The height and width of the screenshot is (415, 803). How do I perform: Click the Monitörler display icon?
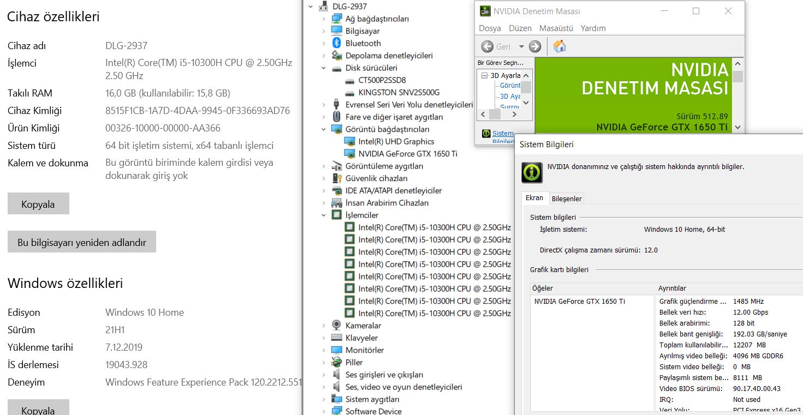pyautogui.click(x=337, y=350)
